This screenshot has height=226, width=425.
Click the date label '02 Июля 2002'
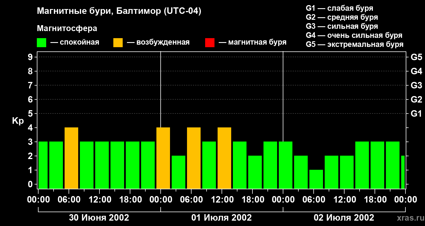point(344,218)
